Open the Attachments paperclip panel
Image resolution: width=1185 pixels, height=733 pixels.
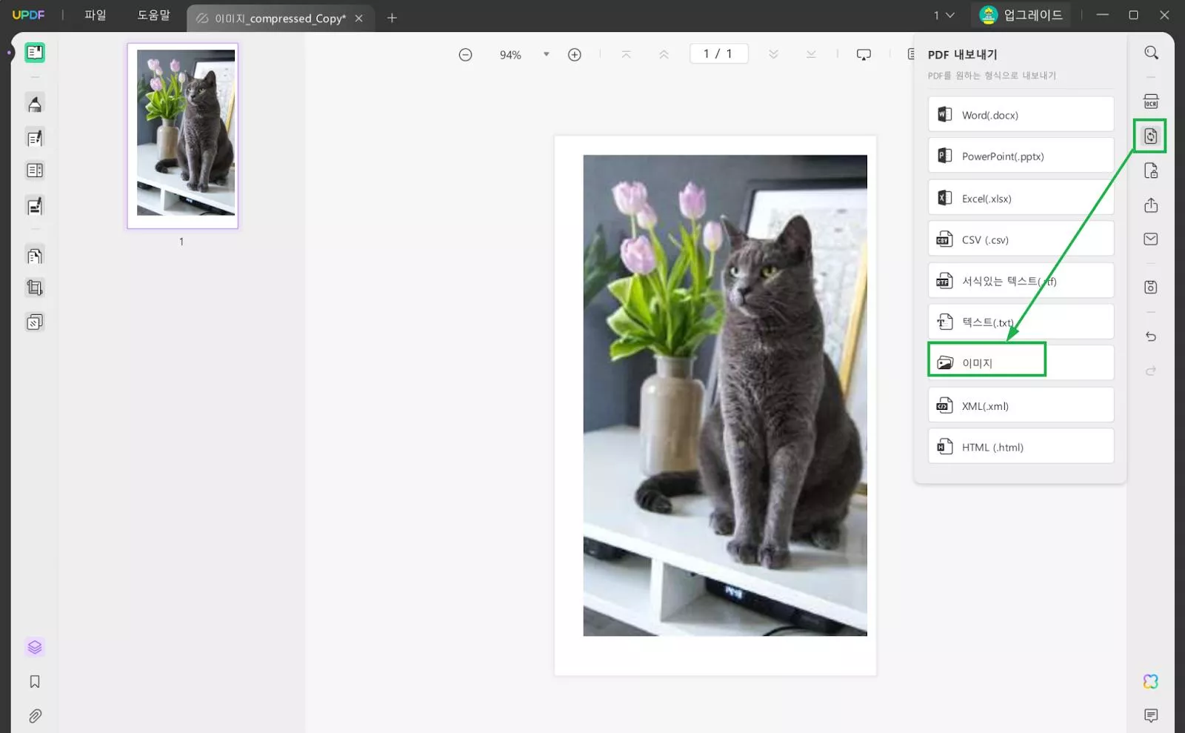(35, 716)
